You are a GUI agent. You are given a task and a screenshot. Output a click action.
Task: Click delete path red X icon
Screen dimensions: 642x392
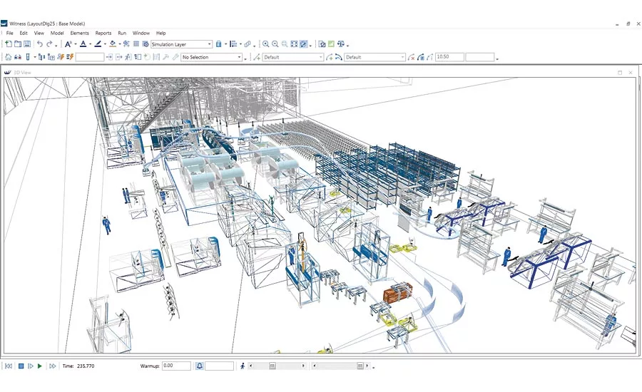tap(411, 57)
